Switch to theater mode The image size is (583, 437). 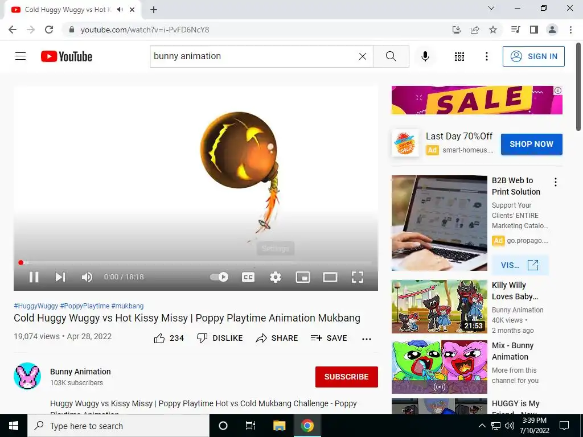point(330,277)
